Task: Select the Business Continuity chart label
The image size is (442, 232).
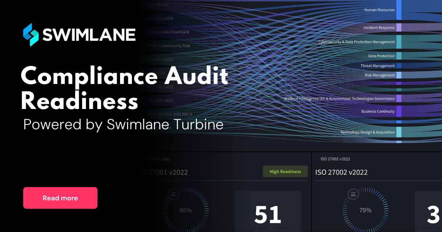Action: click(378, 111)
